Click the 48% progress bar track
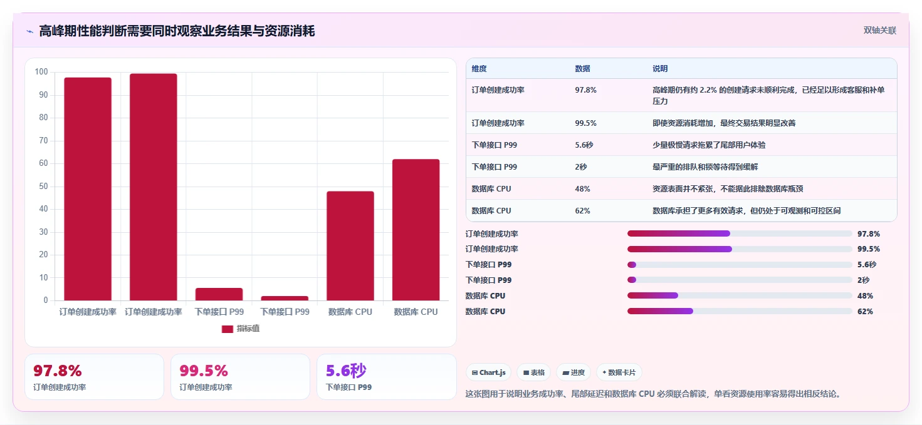The width and height of the screenshot is (922, 425). pyautogui.click(x=740, y=295)
